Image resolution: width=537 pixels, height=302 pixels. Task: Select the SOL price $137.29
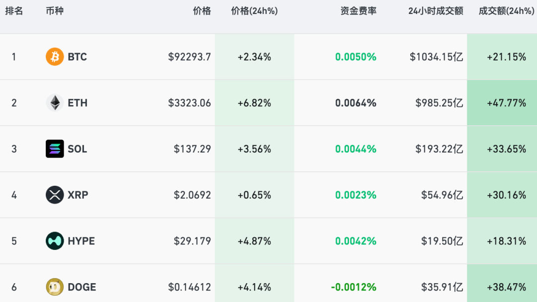192,149
